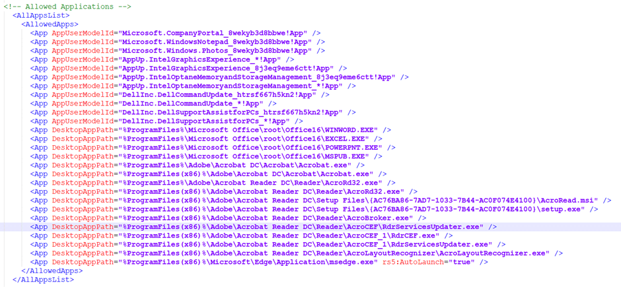Click the DellSupportAssistforPCs wildcard entry
The height and width of the screenshot is (287, 621).
click(x=166, y=121)
